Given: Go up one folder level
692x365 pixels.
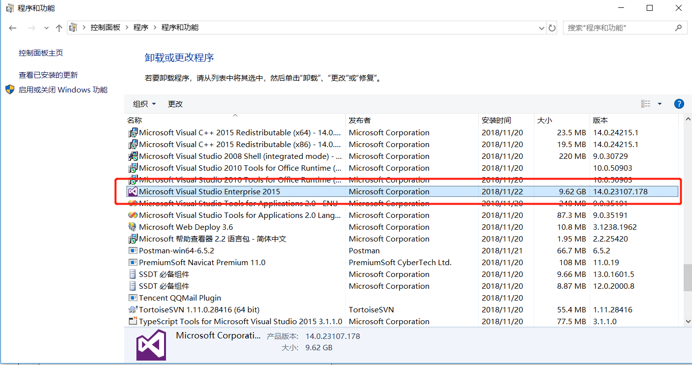Looking at the screenshot, I should point(59,28).
